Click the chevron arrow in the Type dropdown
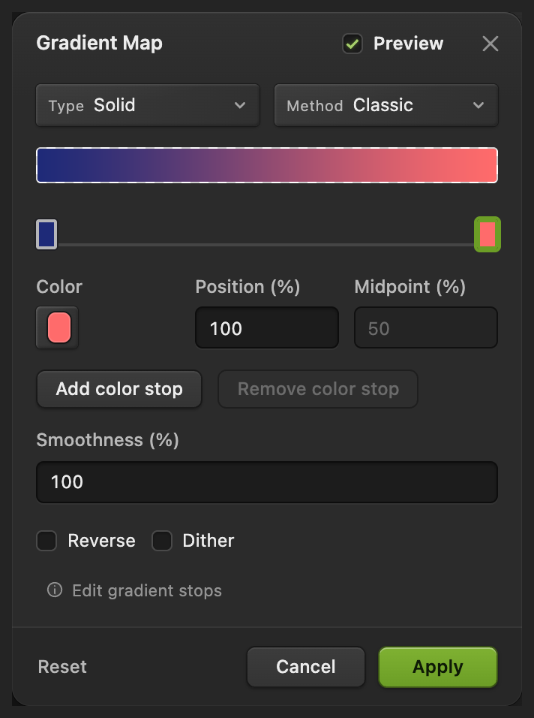The width and height of the screenshot is (534, 718). point(240,105)
